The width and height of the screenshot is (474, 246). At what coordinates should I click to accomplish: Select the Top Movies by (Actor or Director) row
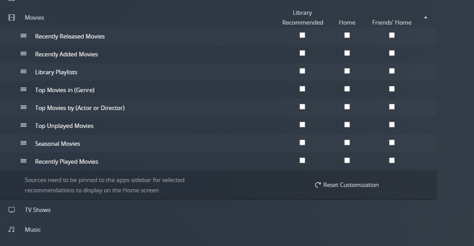(x=80, y=108)
